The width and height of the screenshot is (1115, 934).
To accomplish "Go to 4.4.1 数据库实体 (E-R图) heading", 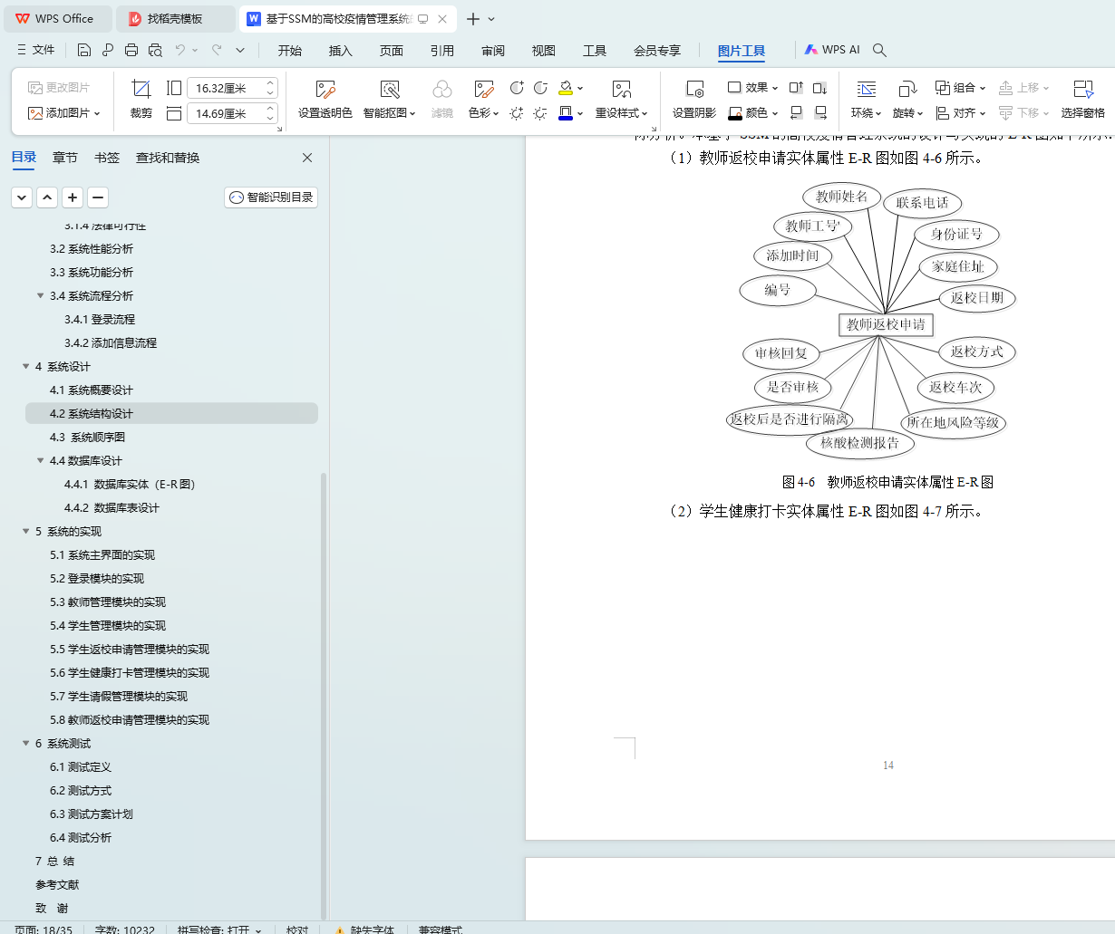I will [130, 485].
